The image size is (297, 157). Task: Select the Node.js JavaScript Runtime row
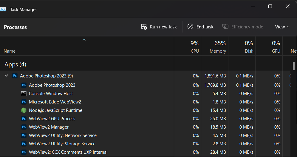pos(145,110)
